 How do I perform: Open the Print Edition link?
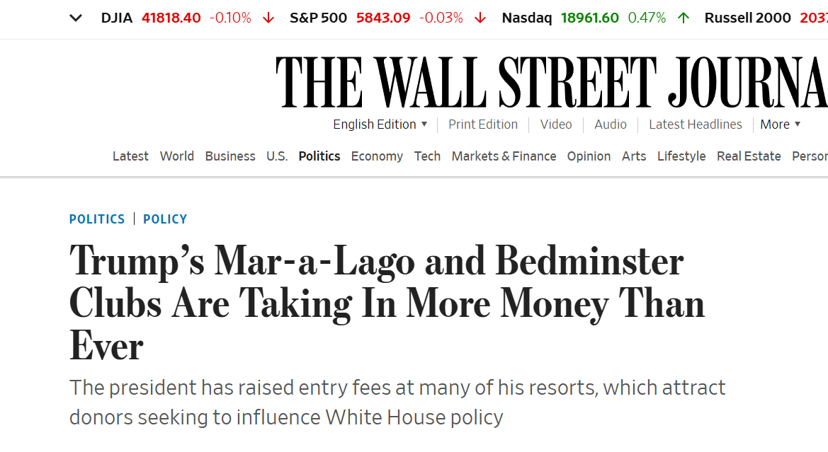coord(482,124)
